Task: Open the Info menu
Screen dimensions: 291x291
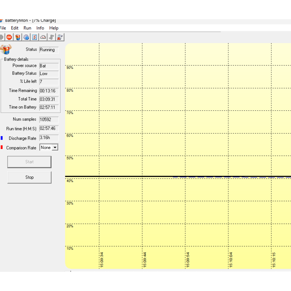Action: point(40,28)
